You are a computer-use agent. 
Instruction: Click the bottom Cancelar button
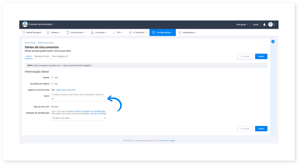(x=245, y=129)
